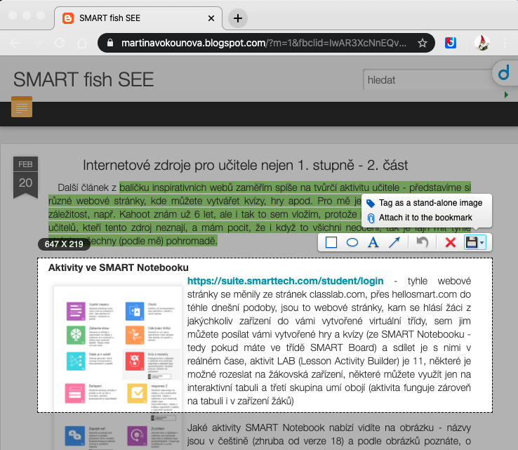Open the Chrome three-dot menu

pos(505,43)
